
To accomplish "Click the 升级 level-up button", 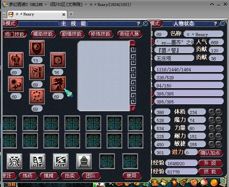I will point(210,163).
